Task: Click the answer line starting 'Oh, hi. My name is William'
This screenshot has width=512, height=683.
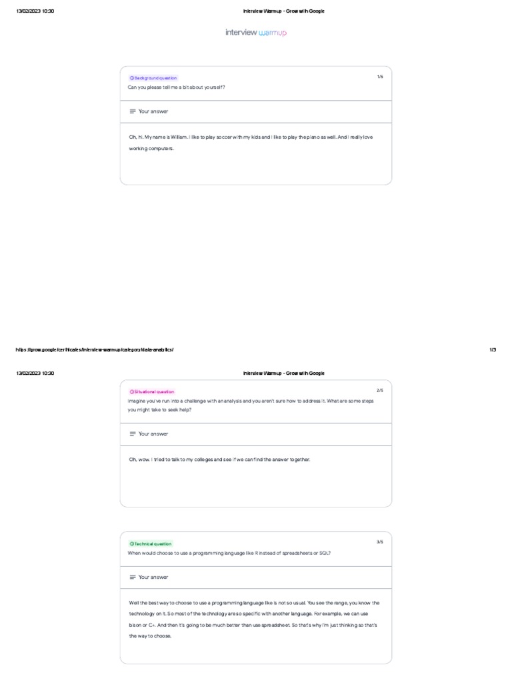Action: (251, 137)
